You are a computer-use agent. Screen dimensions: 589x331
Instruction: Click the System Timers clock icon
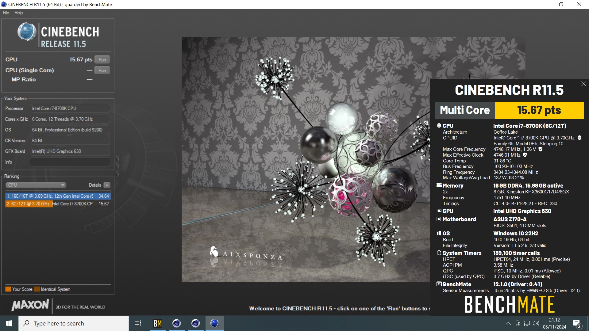[x=439, y=253]
